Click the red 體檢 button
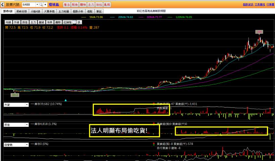This screenshot has height=161, width=275. click(83, 5)
